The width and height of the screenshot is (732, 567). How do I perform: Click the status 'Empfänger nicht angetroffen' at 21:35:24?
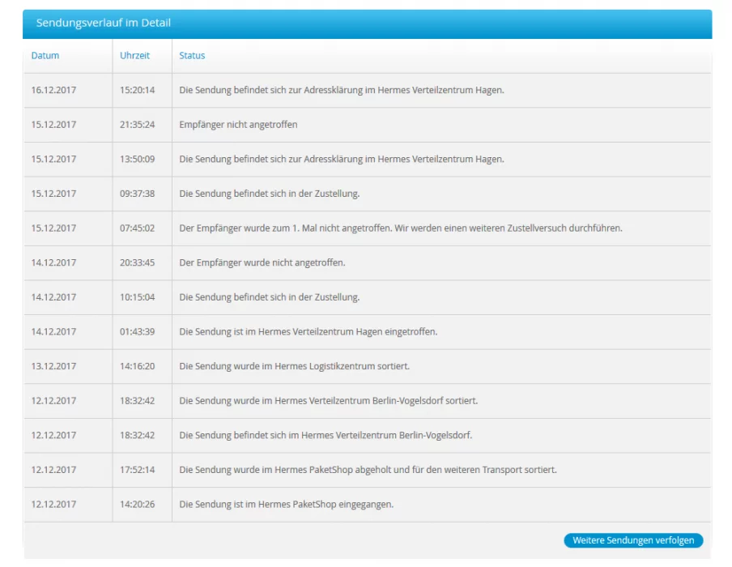point(238,125)
